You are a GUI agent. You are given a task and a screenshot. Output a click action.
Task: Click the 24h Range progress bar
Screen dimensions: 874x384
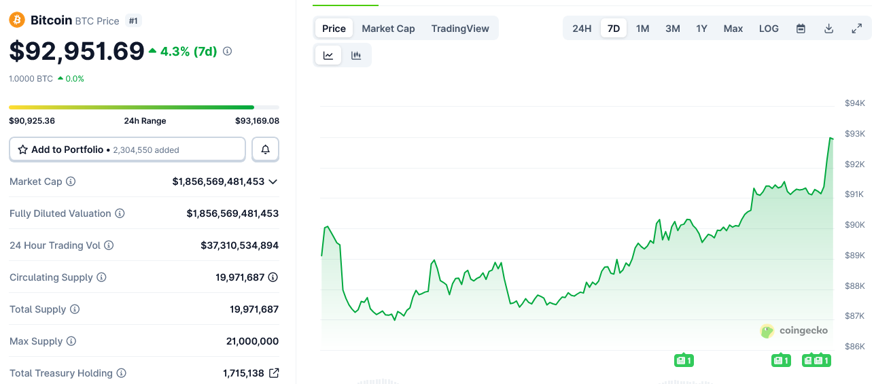click(143, 107)
